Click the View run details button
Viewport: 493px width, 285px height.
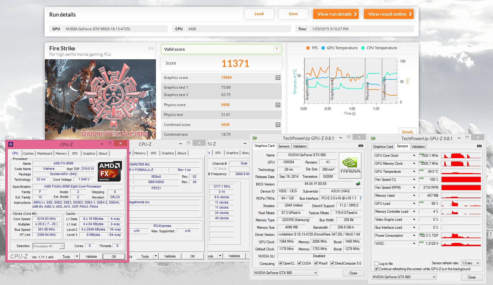pos(336,14)
